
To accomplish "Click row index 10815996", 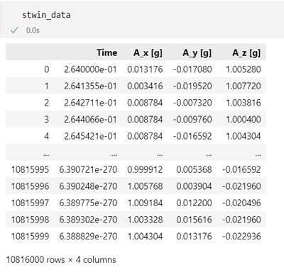I will tap(31, 186).
